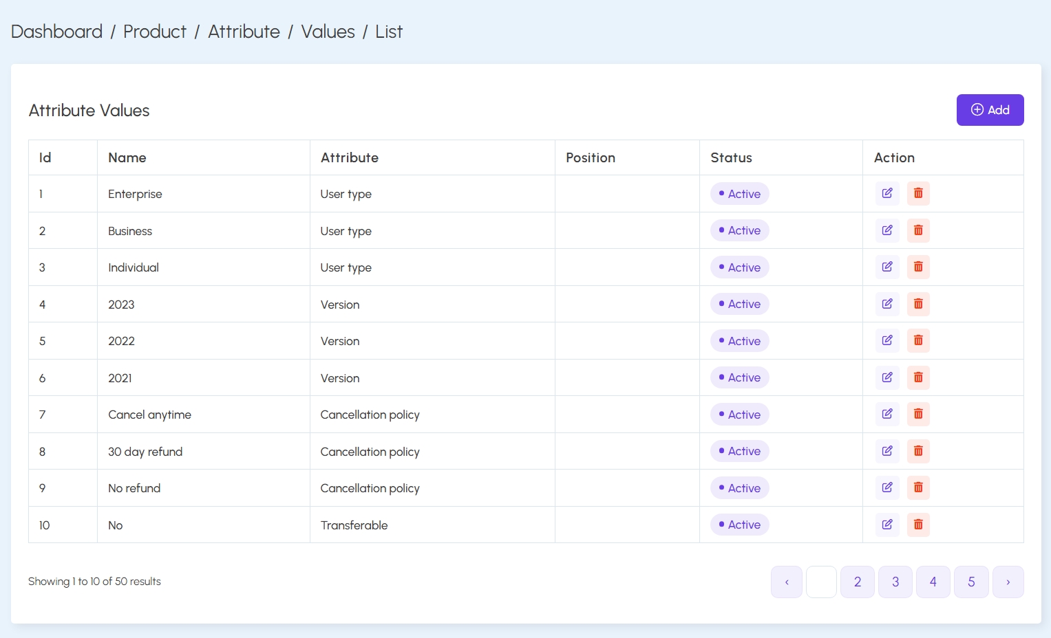This screenshot has width=1051, height=638.
Task: Delete the Business row
Action: click(918, 230)
